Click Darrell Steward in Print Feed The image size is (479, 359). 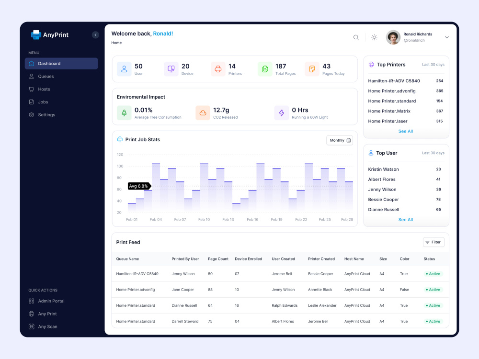pos(185,322)
